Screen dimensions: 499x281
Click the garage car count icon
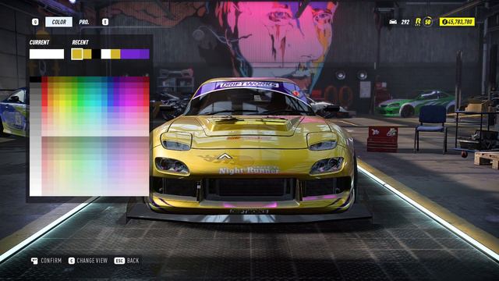(x=393, y=22)
